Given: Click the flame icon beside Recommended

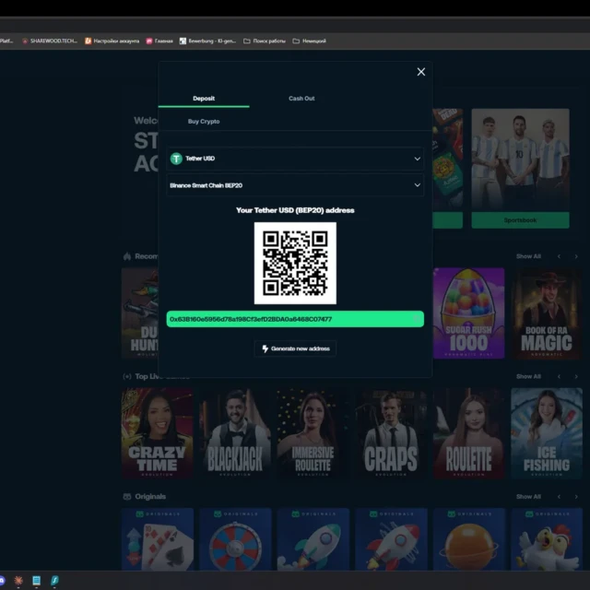Looking at the screenshot, I should coord(127,256).
